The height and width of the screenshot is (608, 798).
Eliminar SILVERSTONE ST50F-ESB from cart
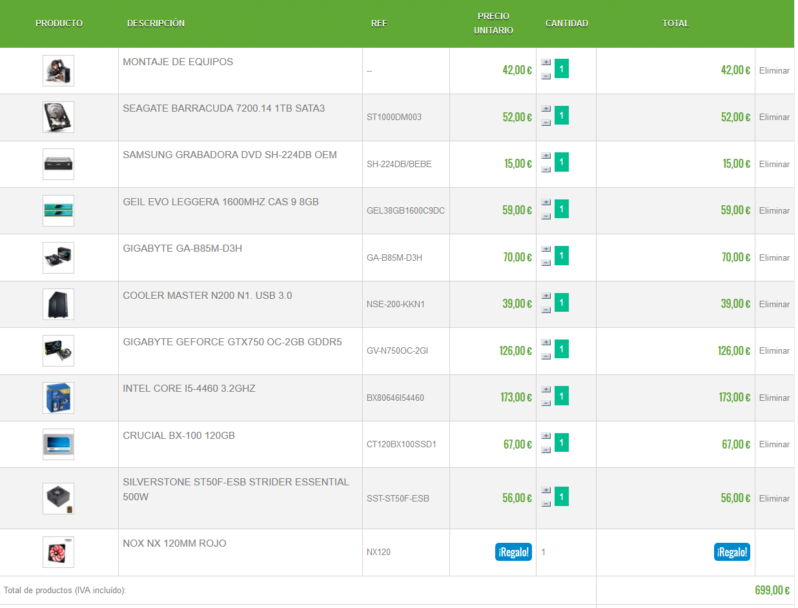tap(774, 499)
